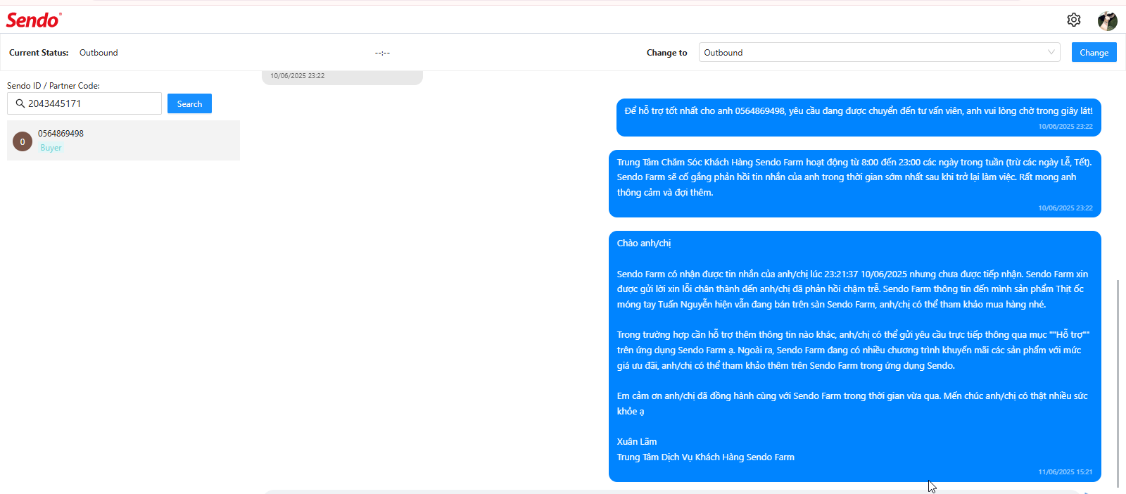The width and height of the screenshot is (1126, 494).
Task: Click the message starting "Chào anh/chị"
Action: click(x=854, y=356)
